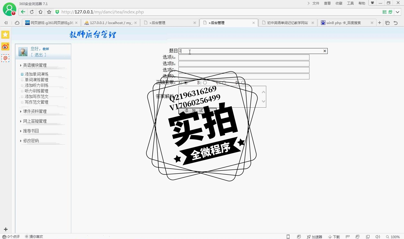Screen dimensions: 404x239
Task: Click the green leaf compatibility-mode icon
Action: pos(390,12)
